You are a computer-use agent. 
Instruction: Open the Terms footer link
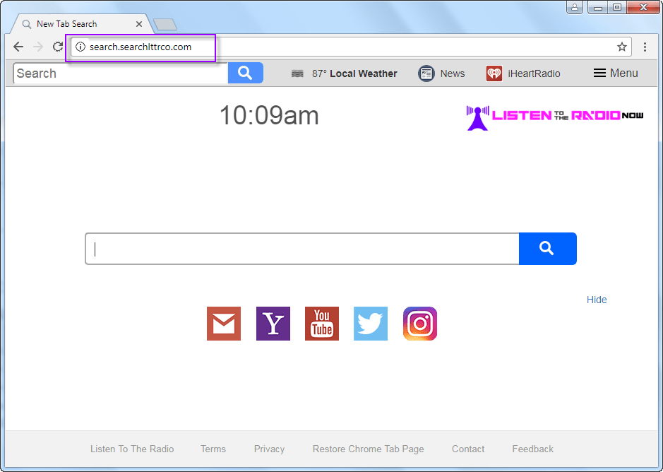[213, 449]
